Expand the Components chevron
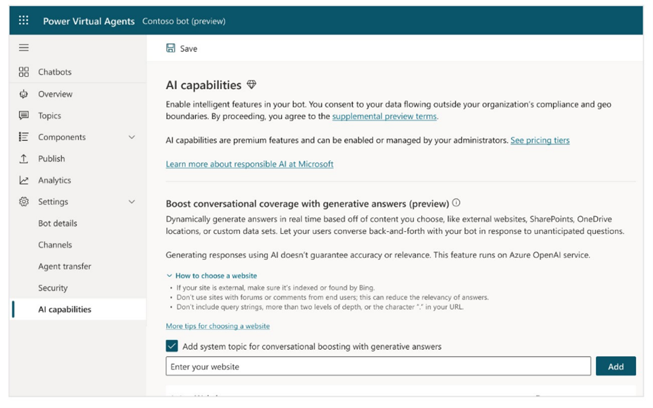Viewport: 653px width, 408px height. [131, 137]
